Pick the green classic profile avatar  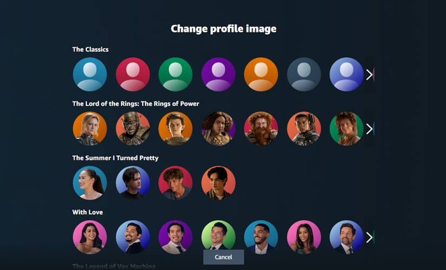[x=176, y=75]
